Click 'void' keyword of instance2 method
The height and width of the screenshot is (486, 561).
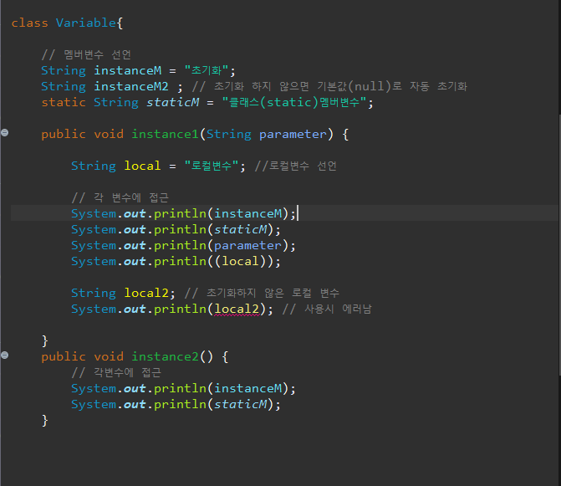click(x=109, y=357)
